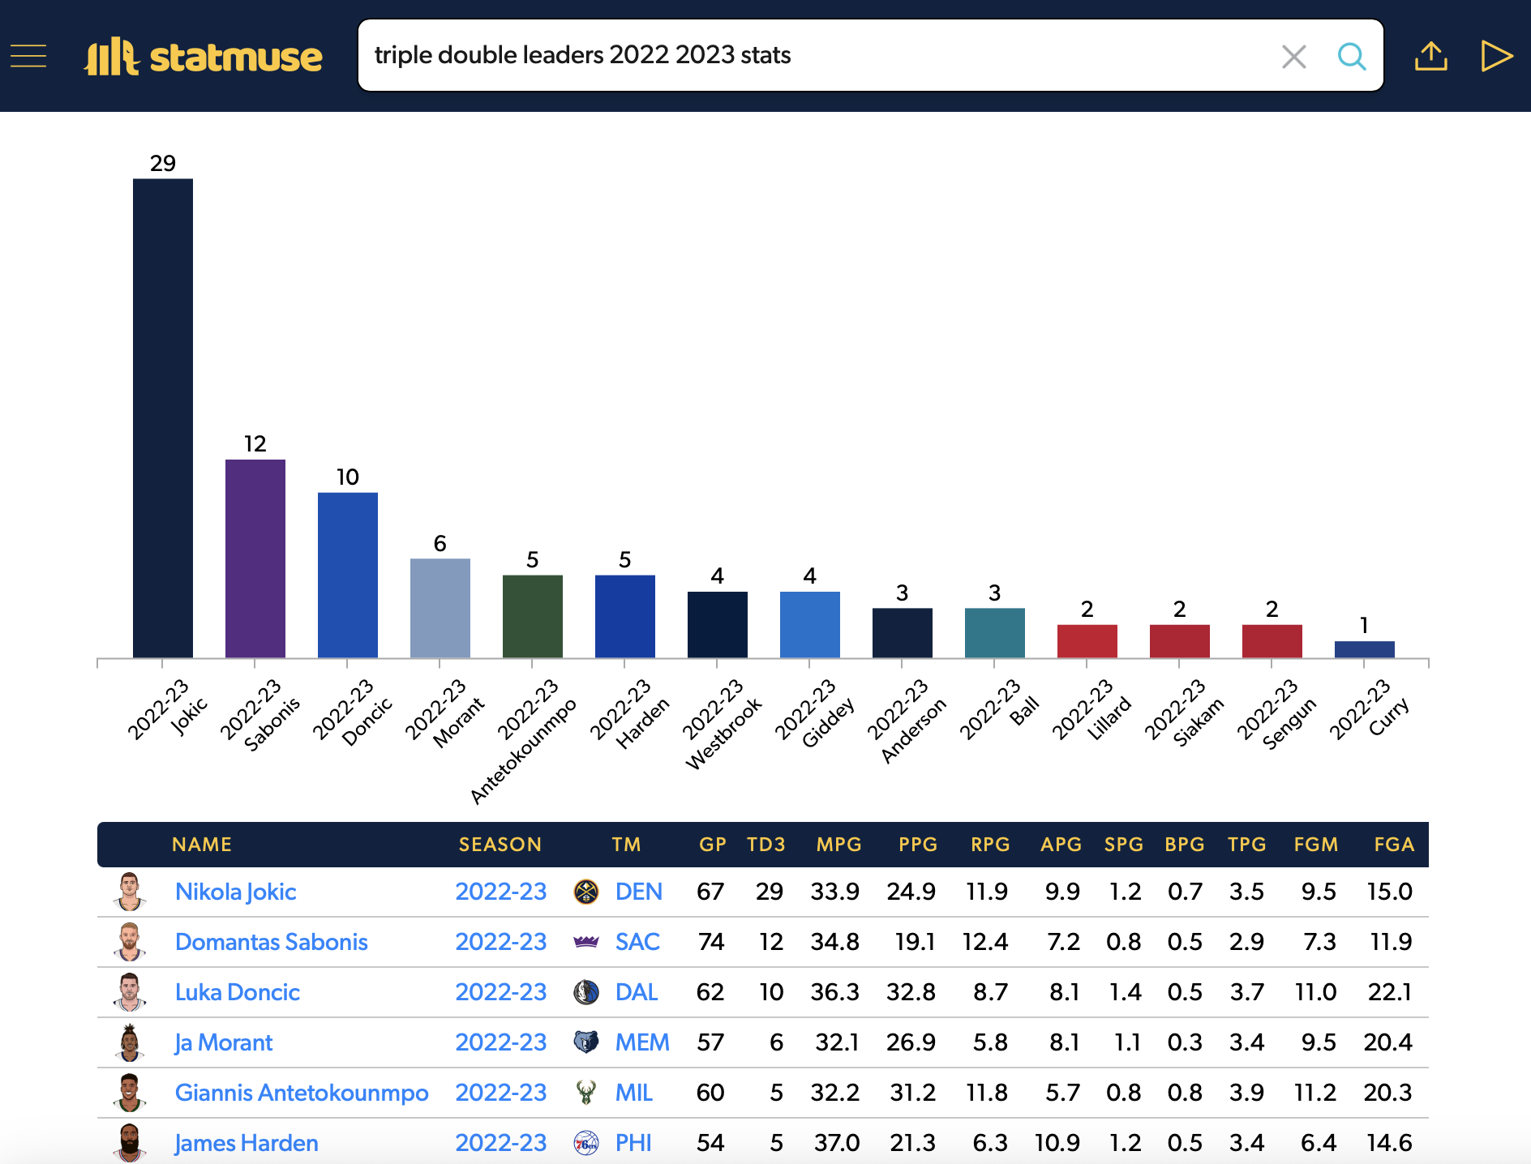Click 2022-23 season link for Morant
The width and height of the screenshot is (1531, 1164).
(x=500, y=1042)
